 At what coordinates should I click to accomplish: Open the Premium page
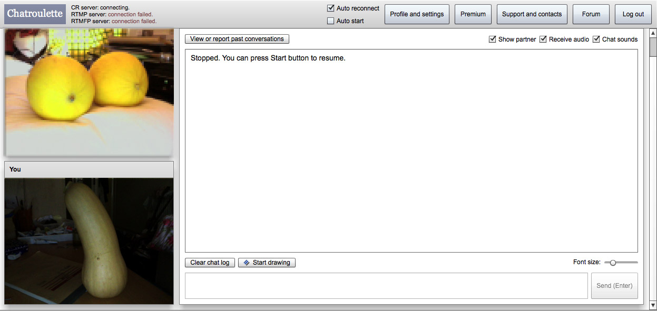473,14
